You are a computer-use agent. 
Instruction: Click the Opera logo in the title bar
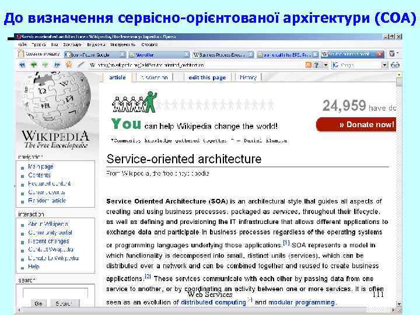18,37
